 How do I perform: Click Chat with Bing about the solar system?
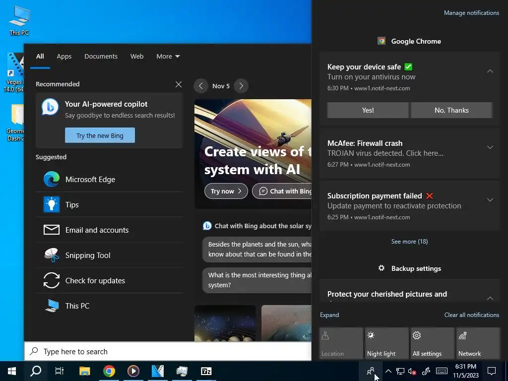coord(257,226)
